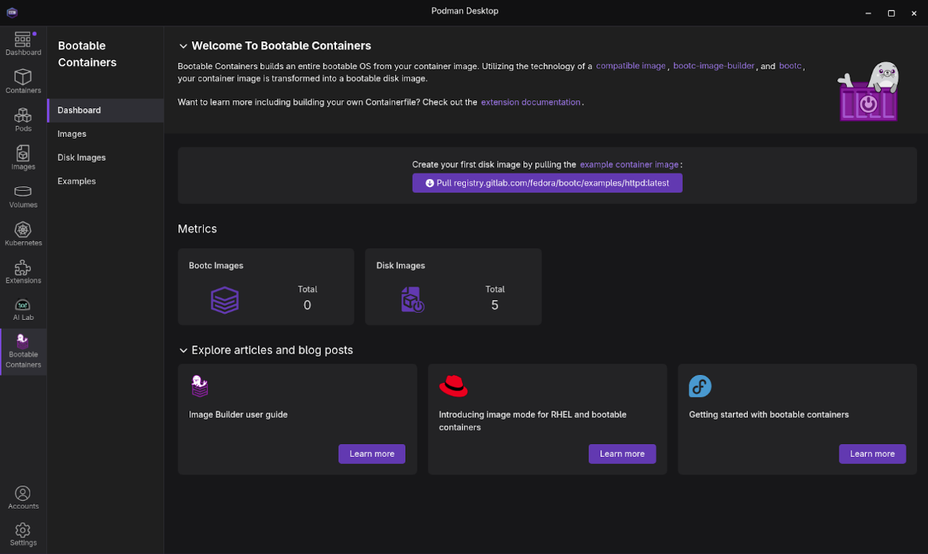Open Disk Images navigation item
The image size is (928, 554).
point(81,158)
